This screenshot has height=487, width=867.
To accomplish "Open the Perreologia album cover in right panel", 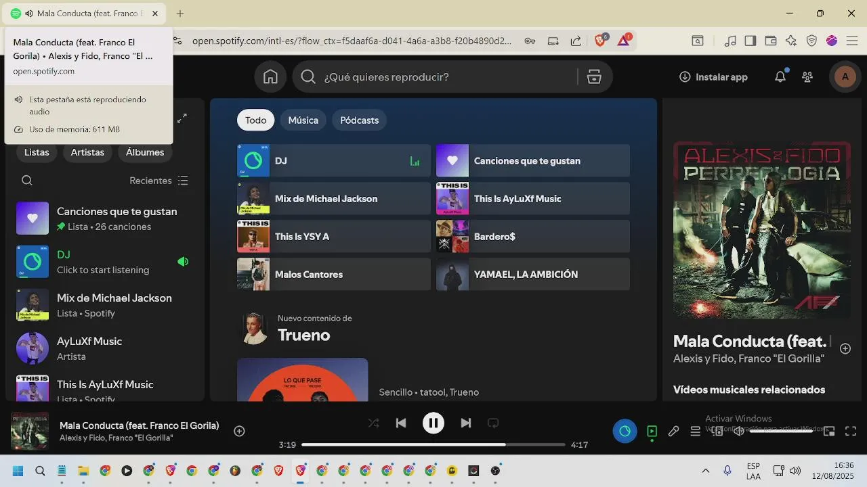I will point(761,230).
